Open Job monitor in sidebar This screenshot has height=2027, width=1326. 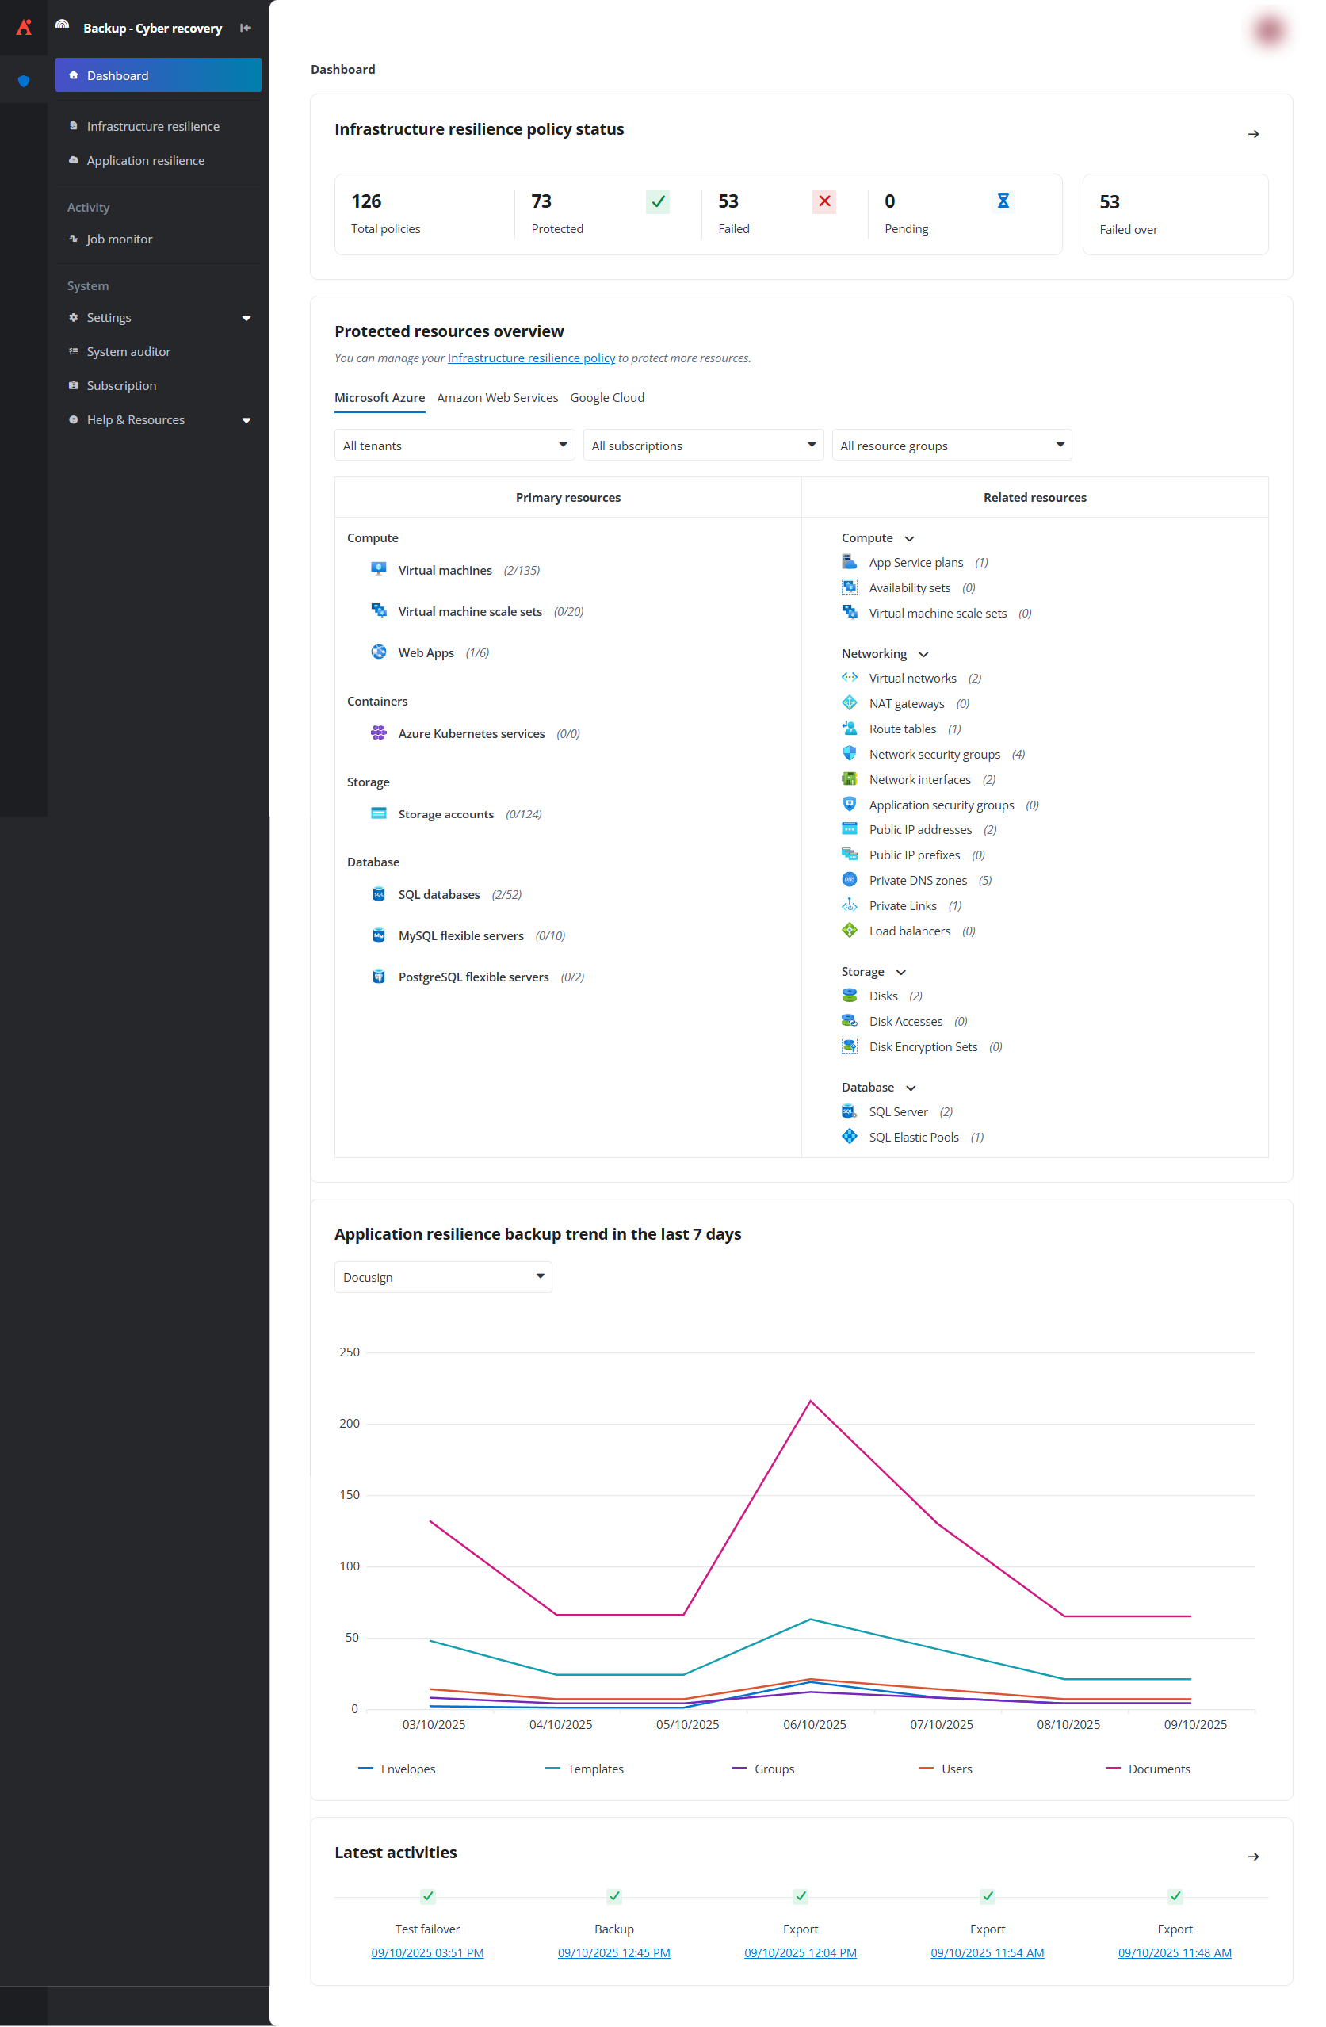coord(119,239)
